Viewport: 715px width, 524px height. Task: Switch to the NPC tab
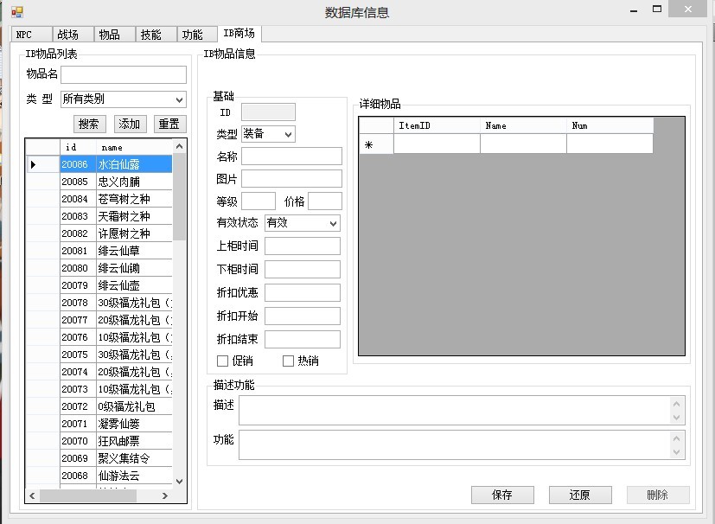(x=31, y=35)
